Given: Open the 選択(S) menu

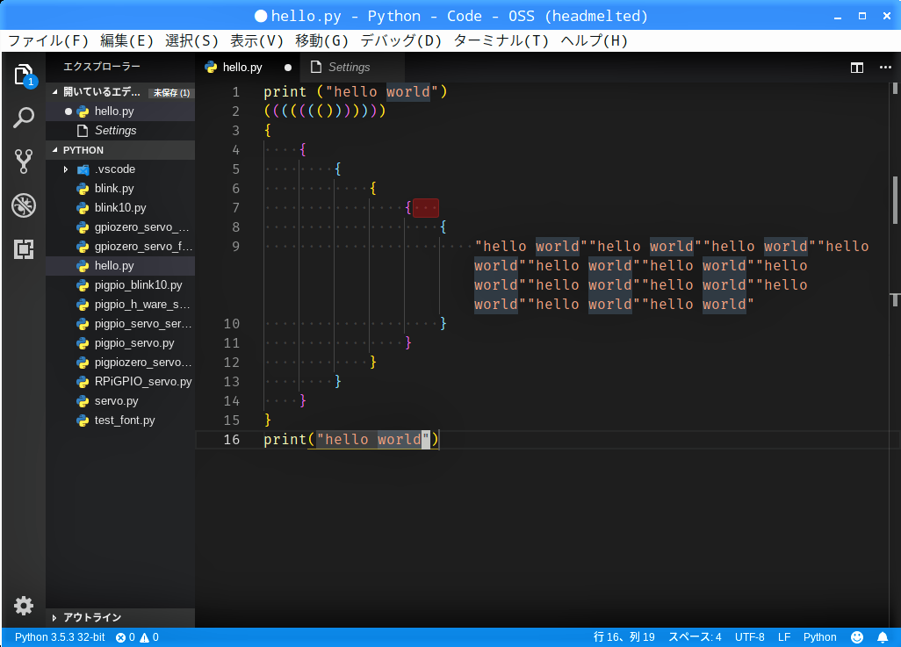Looking at the screenshot, I should pyautogui.click(x=192, y=40).
